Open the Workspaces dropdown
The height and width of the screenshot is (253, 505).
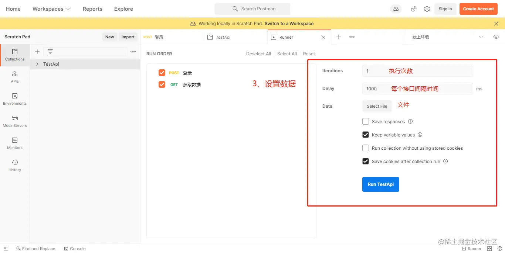pyautogui.click(x=51, y=9)
